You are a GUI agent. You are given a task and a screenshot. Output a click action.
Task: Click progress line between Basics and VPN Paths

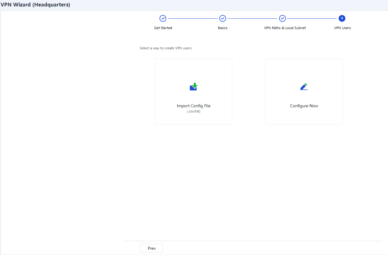[252, 18]
